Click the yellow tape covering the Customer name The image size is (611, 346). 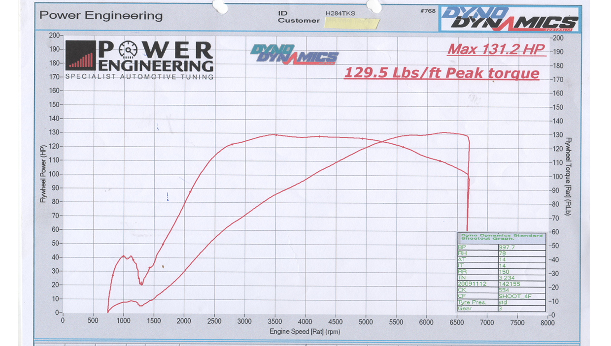tap(352, 23)
